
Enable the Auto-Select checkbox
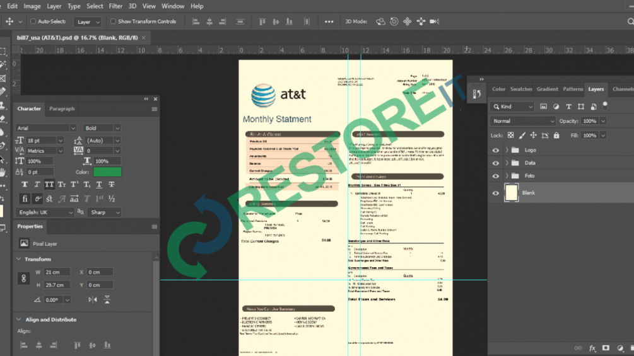(33, 21)
